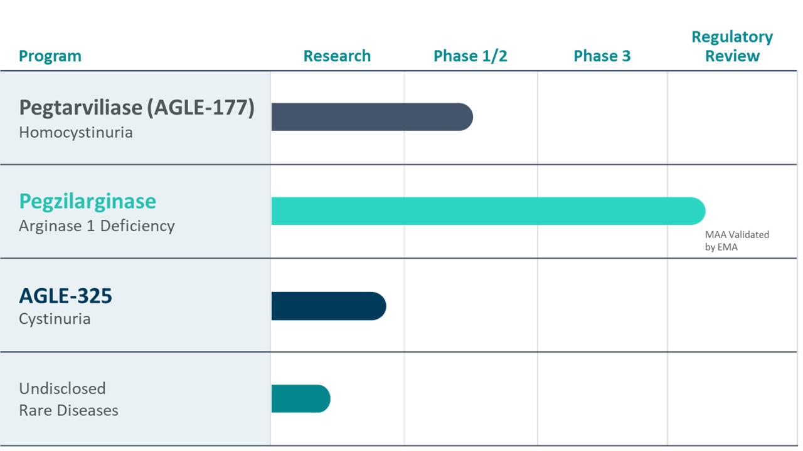Click the Homocystinuria indication label
The image size is (803, 451).
point(76,132)
